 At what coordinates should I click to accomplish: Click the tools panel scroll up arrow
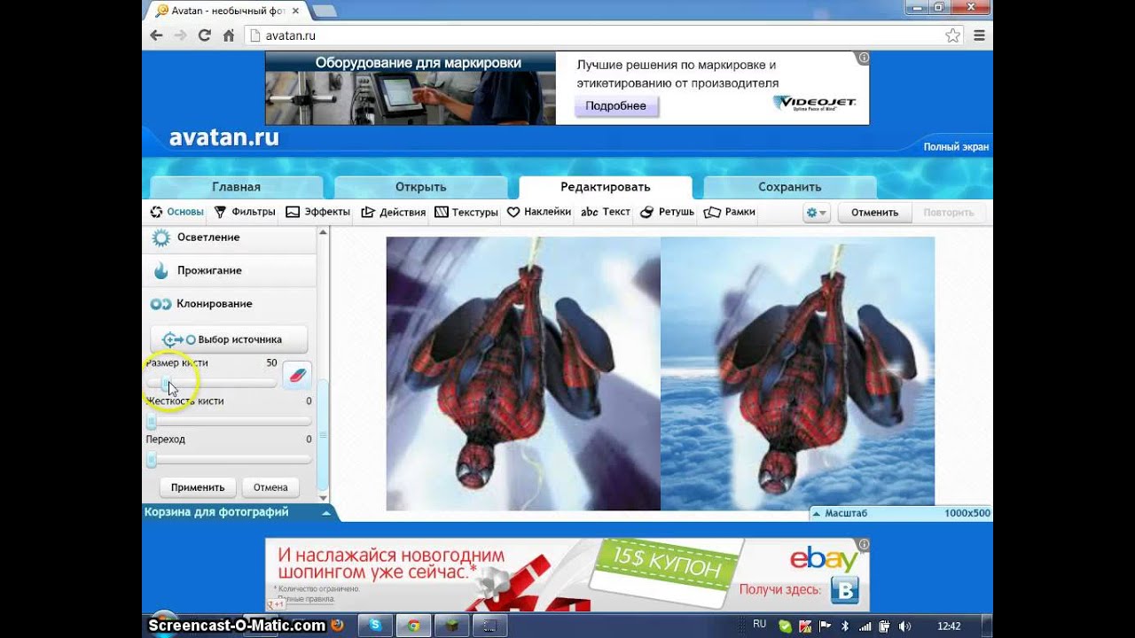pos(323,232)
